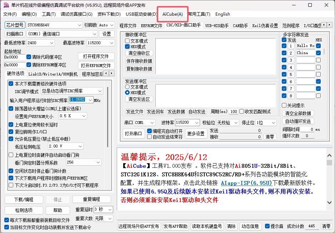Click the 周期(ms) 100 input field
Image resolution: width=335 pixels, height=233 pixels.
(x=234, y=112)
